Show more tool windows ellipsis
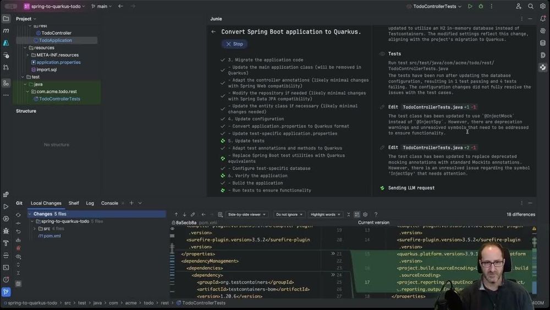The image size is (550, 310). click(x=6, y=95)
